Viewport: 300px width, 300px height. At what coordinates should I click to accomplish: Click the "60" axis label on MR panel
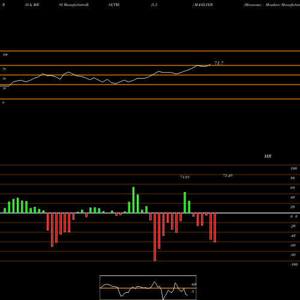(293, 188)
